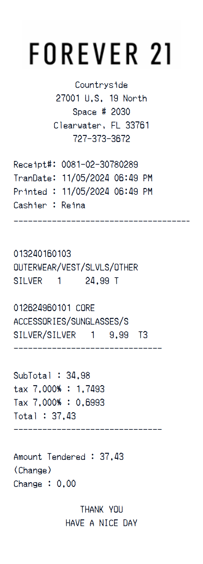The image size is (203, 564).
Task: Click item code 013240160103
Action: (42, 254)
